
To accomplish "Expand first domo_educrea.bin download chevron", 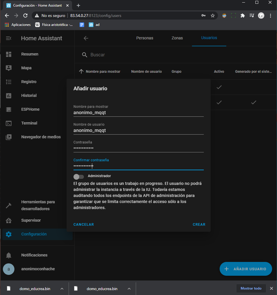I will tap(62, 288).
